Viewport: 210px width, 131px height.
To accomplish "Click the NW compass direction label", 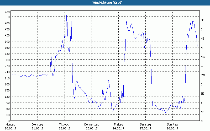I will [x=203, y=57].
